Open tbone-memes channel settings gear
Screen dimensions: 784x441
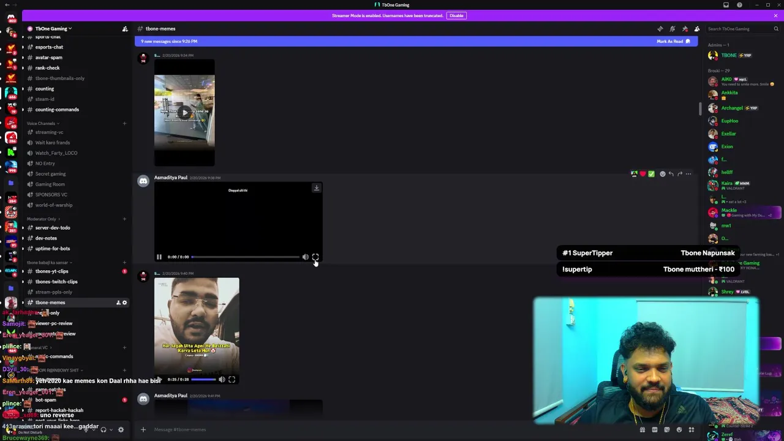coord(125,303)
